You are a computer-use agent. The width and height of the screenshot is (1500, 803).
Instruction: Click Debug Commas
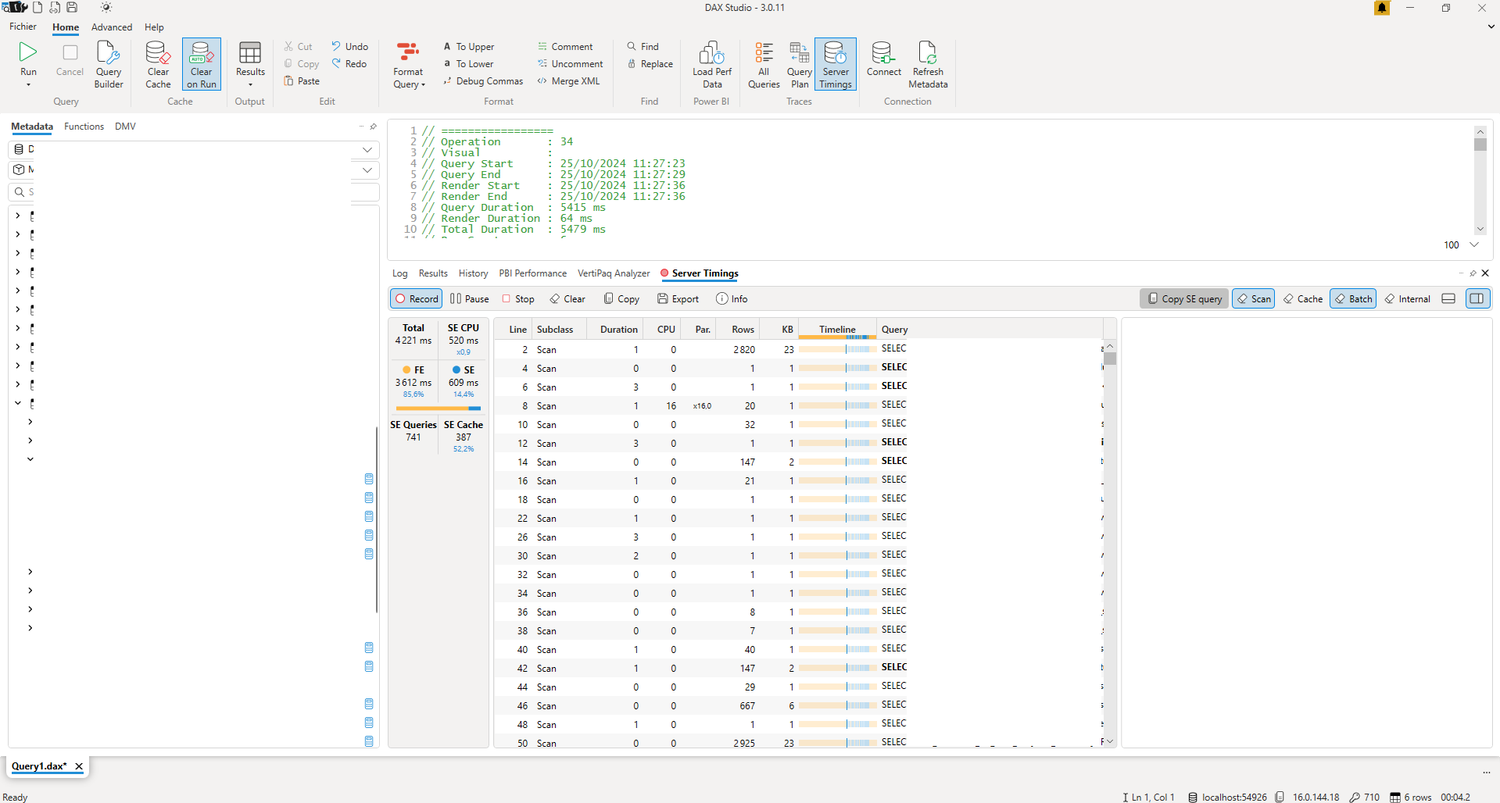pos(483,81)
